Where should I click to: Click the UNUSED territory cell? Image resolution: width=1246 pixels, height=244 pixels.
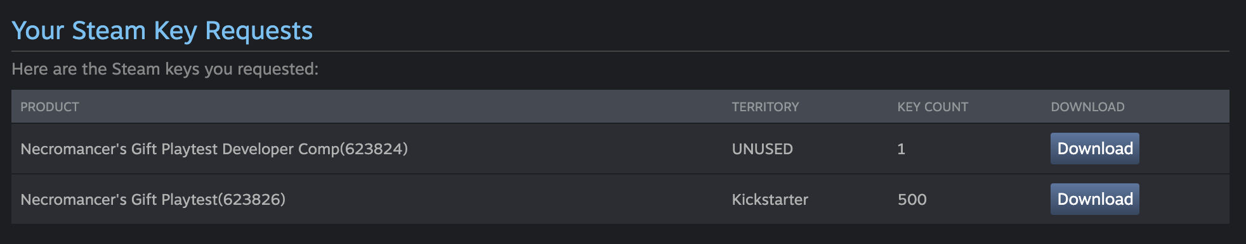pos(762,149)
